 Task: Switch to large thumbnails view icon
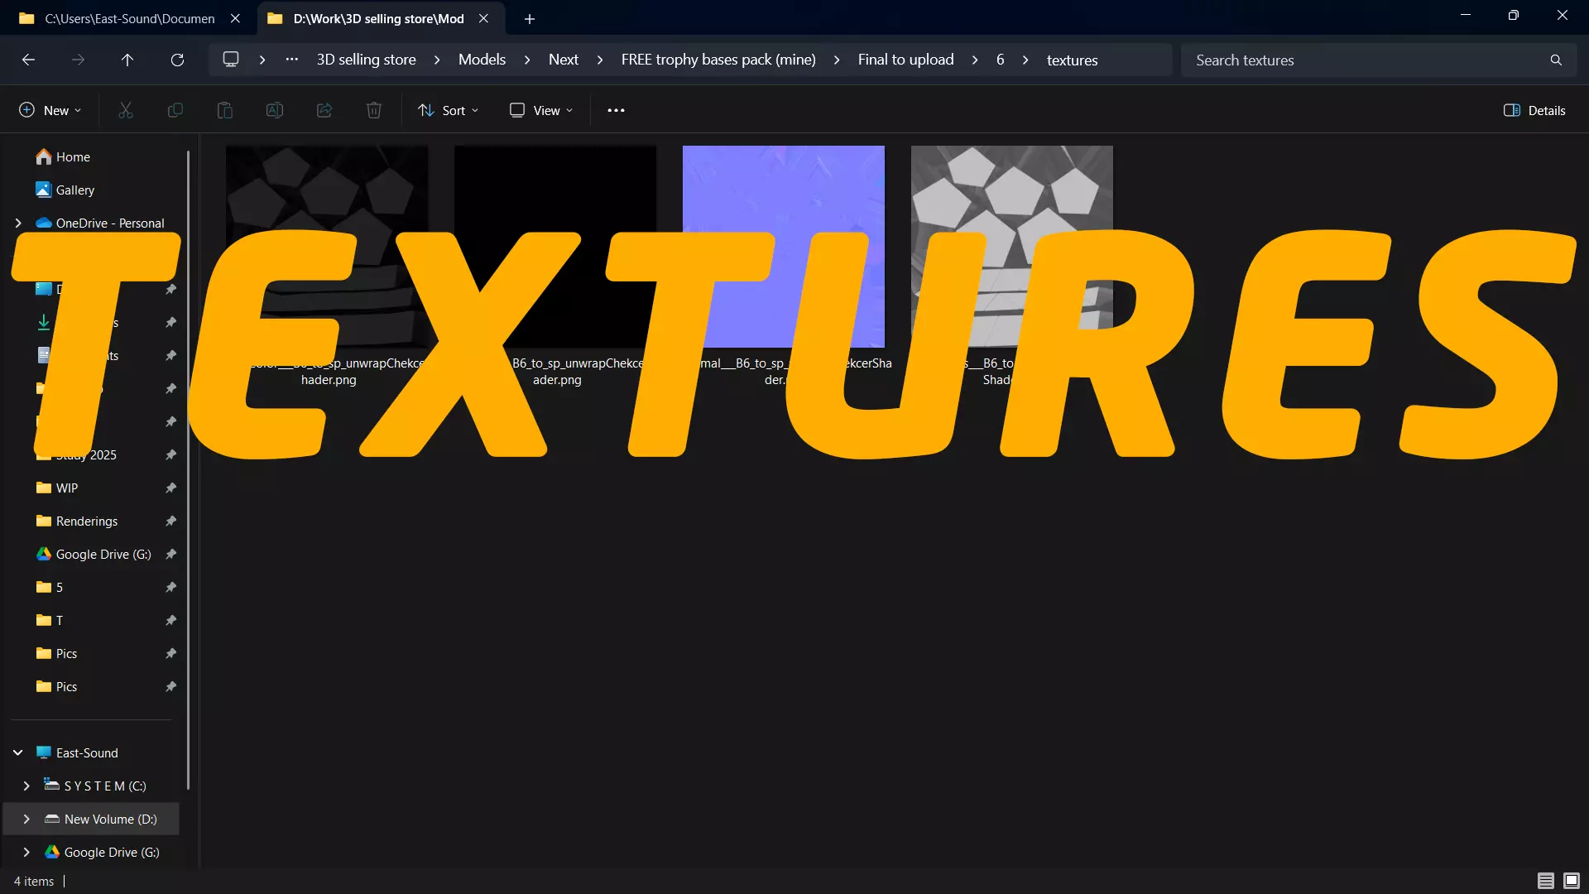tap(1572, 881)
